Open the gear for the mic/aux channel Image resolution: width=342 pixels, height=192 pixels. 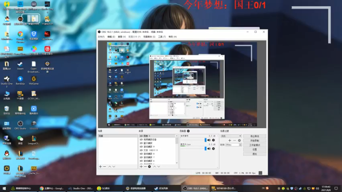pos(213,148)
